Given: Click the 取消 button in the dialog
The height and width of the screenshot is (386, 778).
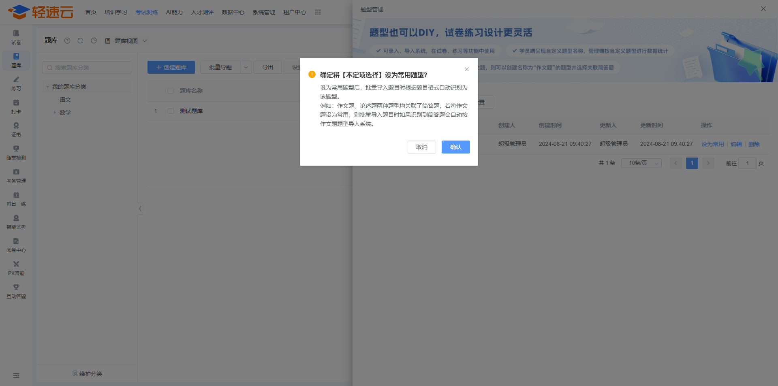Looking at the screenshot, I should (421, 147).
